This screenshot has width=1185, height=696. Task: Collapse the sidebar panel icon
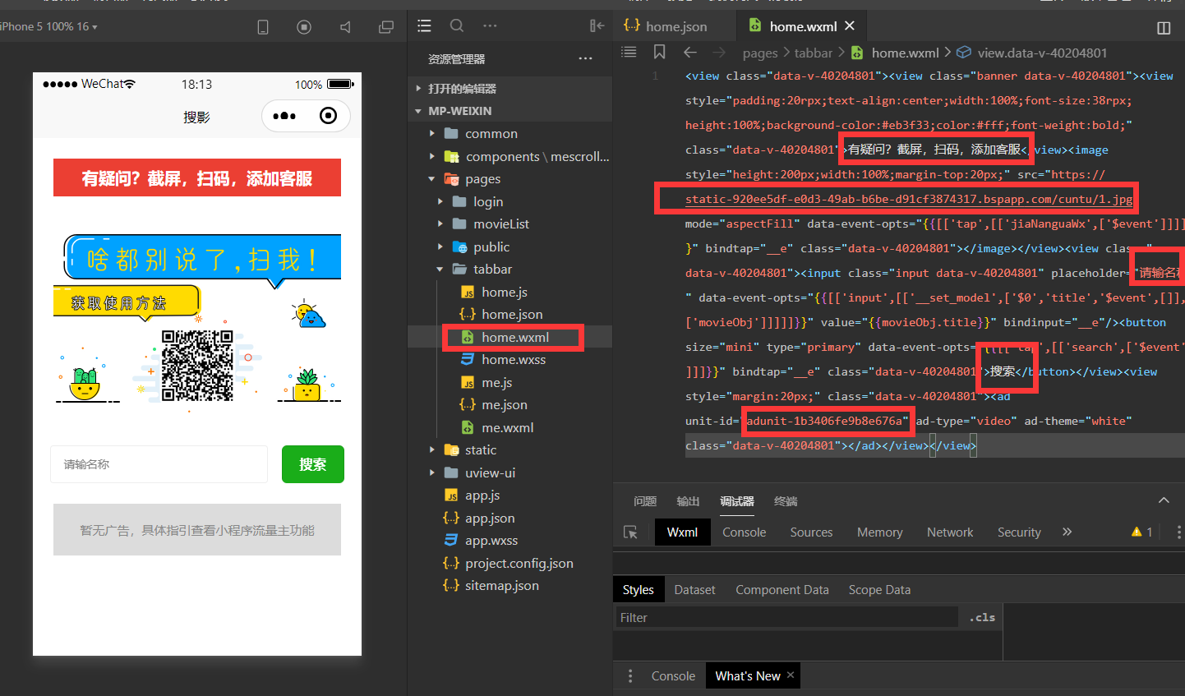(597, 26)
